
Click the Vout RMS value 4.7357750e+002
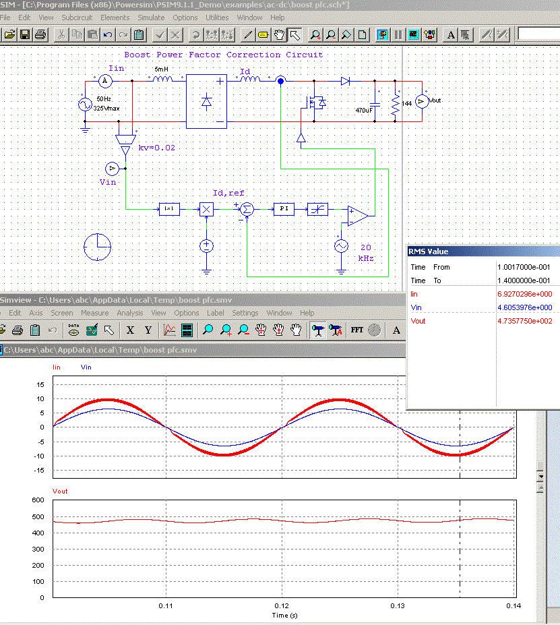click(x=524, y=322)
